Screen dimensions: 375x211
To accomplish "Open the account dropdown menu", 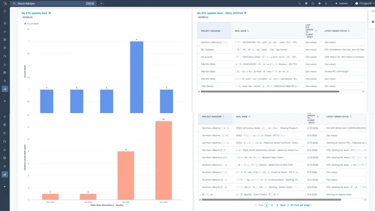I will (x=363, y=3).
